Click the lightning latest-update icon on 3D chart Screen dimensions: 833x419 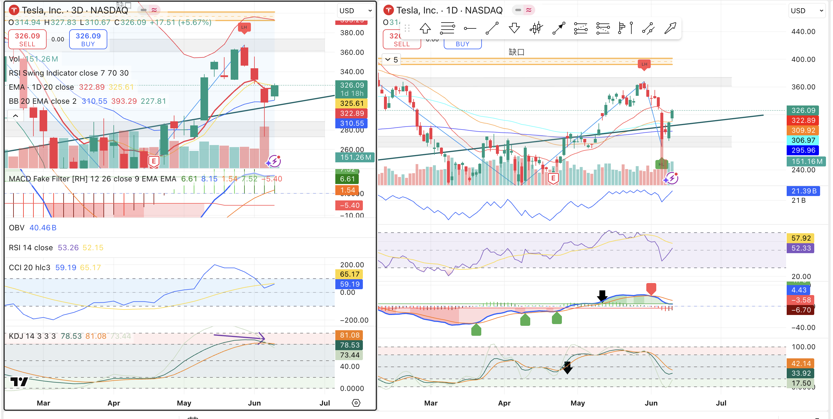[275, 161]
